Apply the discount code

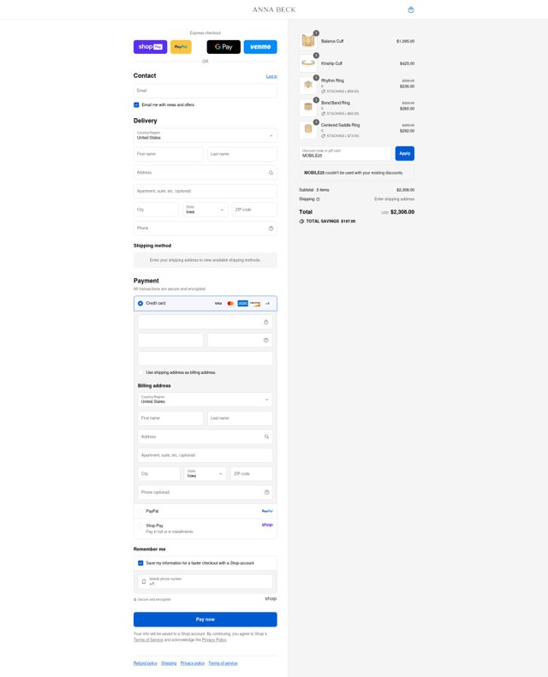tap(405, 153)
